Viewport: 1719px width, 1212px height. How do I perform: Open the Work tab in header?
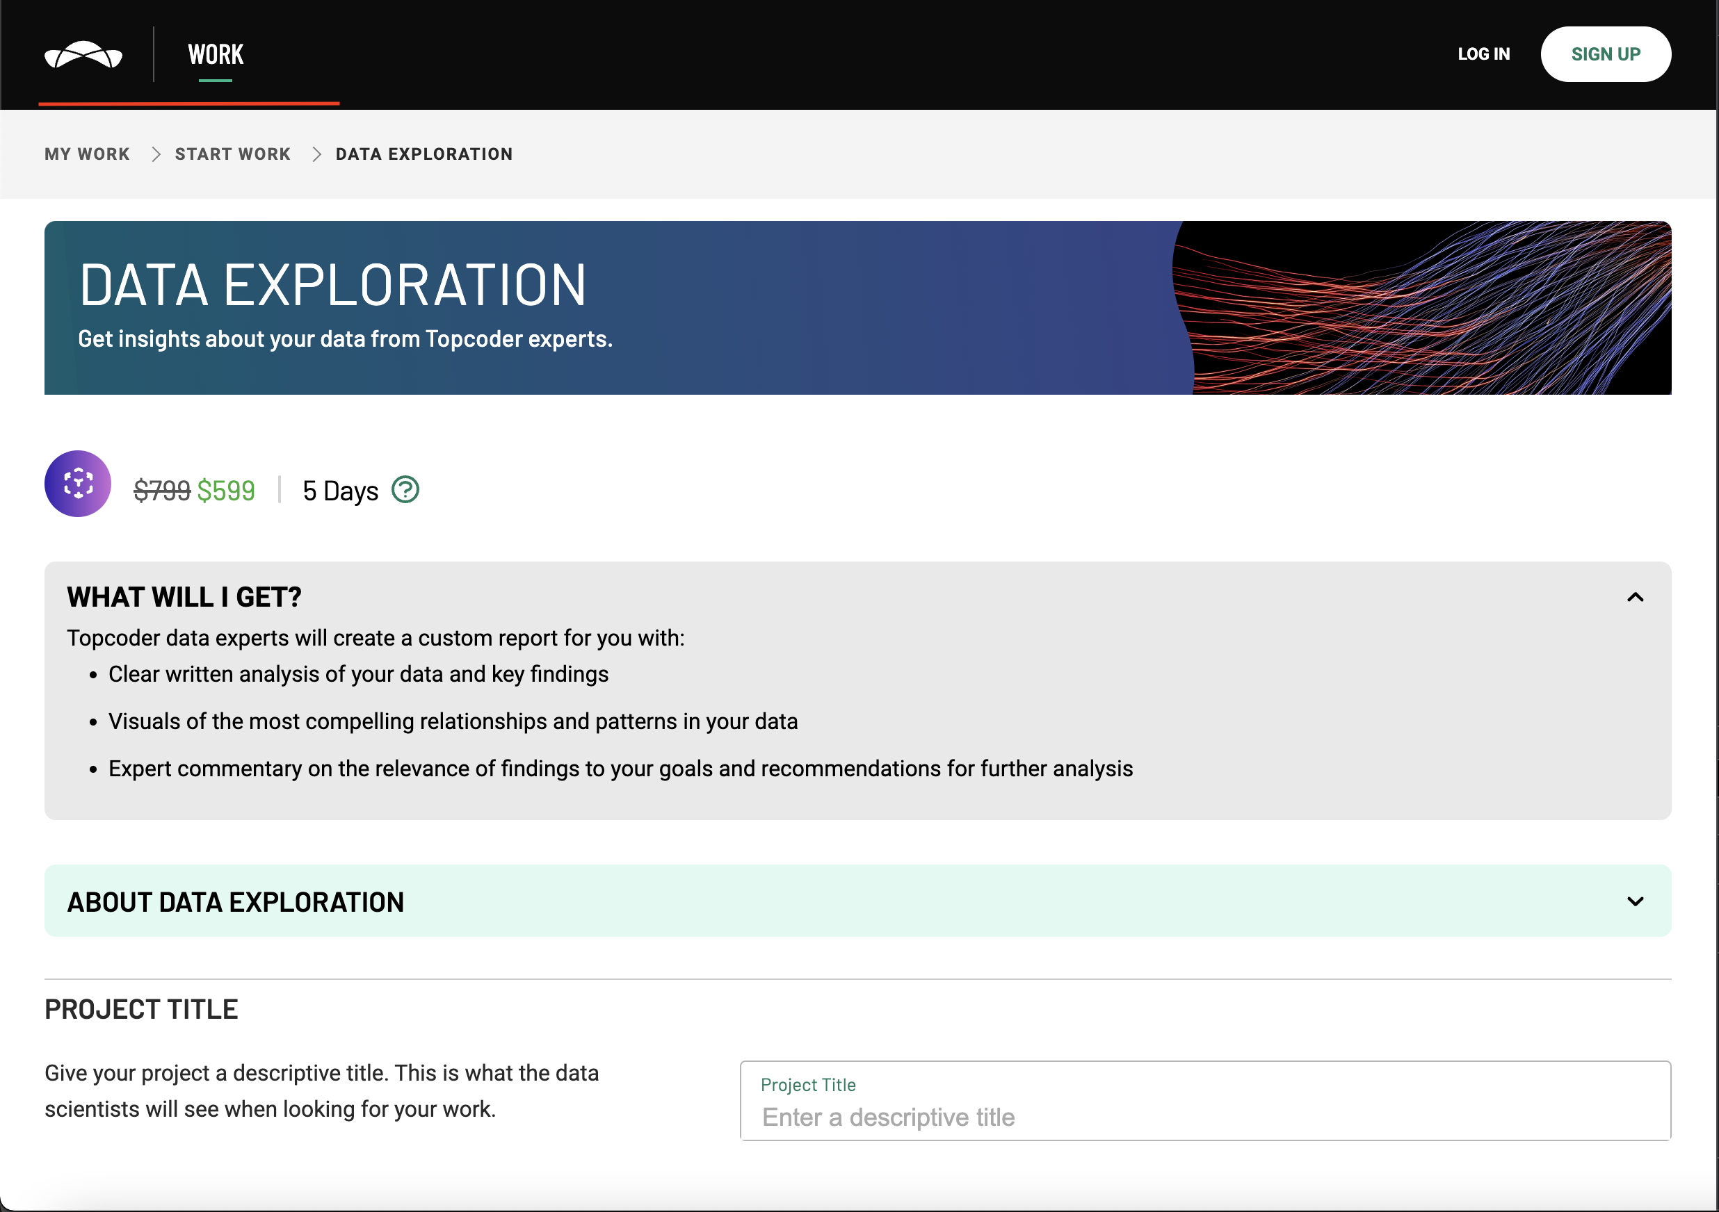click(216, 55)
